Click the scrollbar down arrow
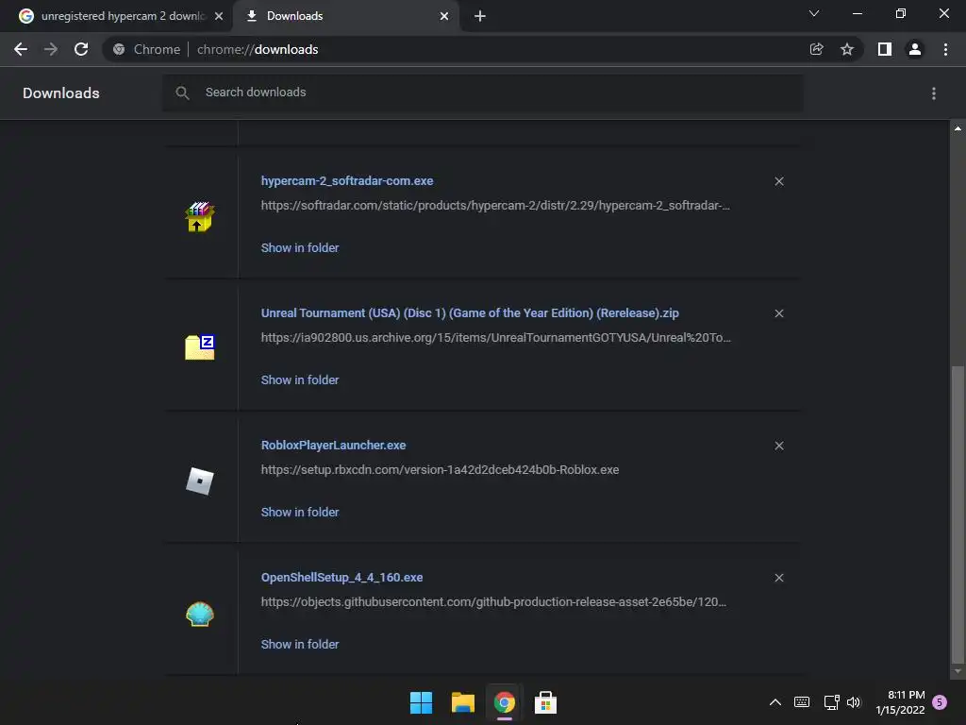Viewport: 966px width, 725px height. (958, 671)
